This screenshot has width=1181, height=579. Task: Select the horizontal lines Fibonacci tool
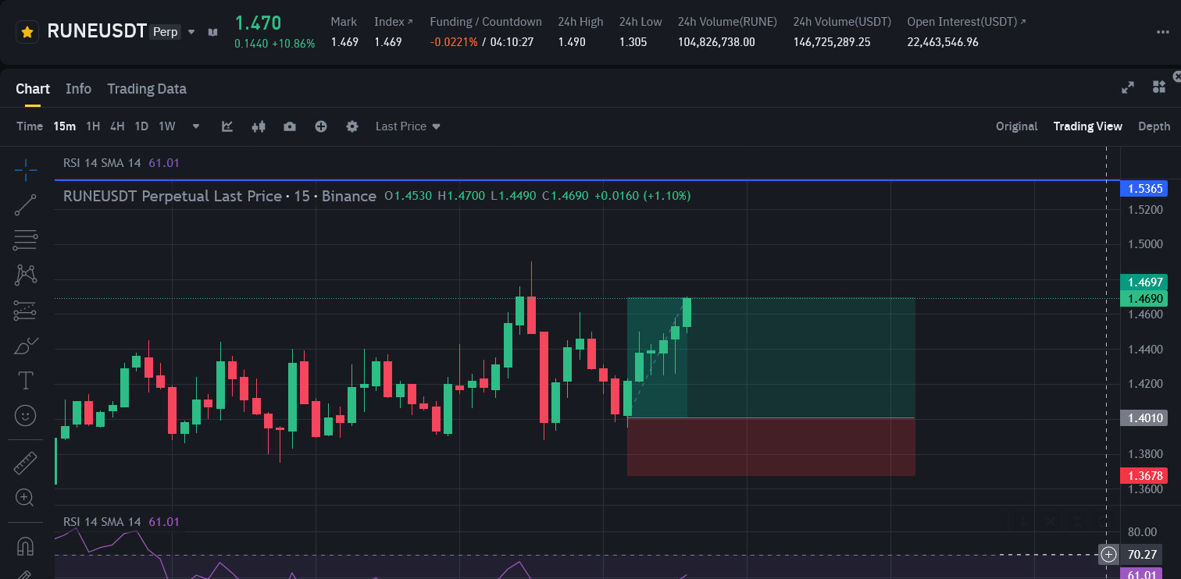[x=25, y=240]
